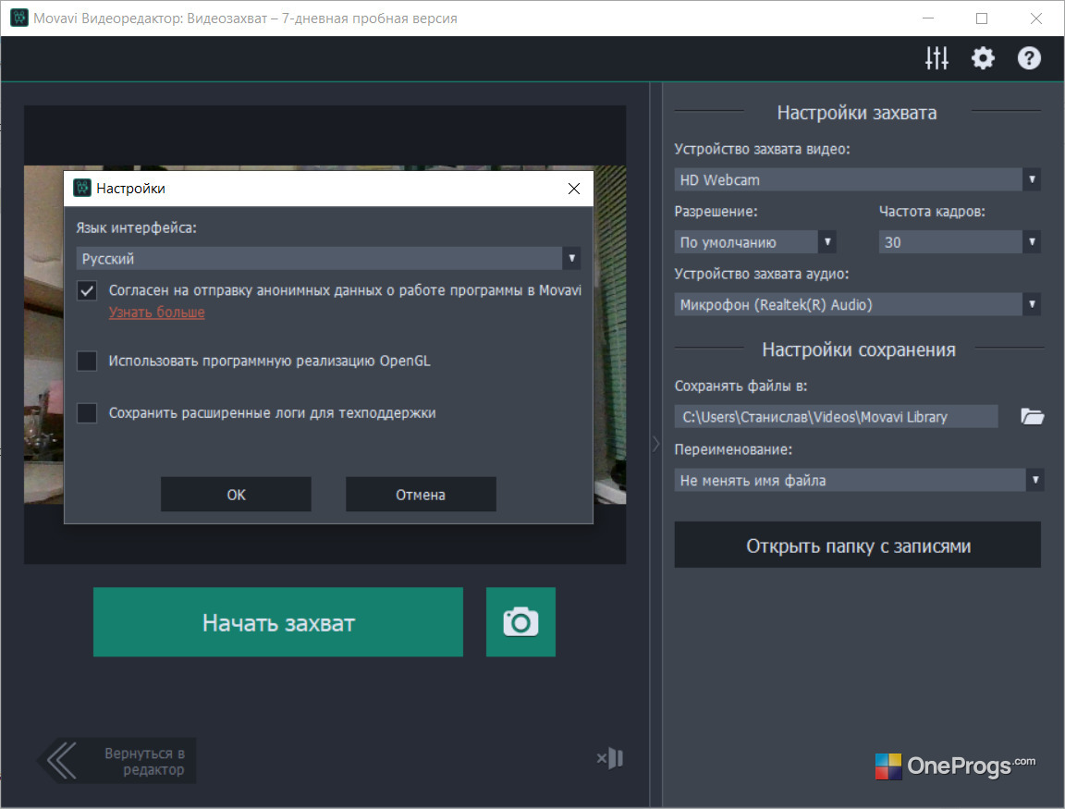1065x809 pixels.
Task: Click the Сохранять файлы в label
Action: 741,386
